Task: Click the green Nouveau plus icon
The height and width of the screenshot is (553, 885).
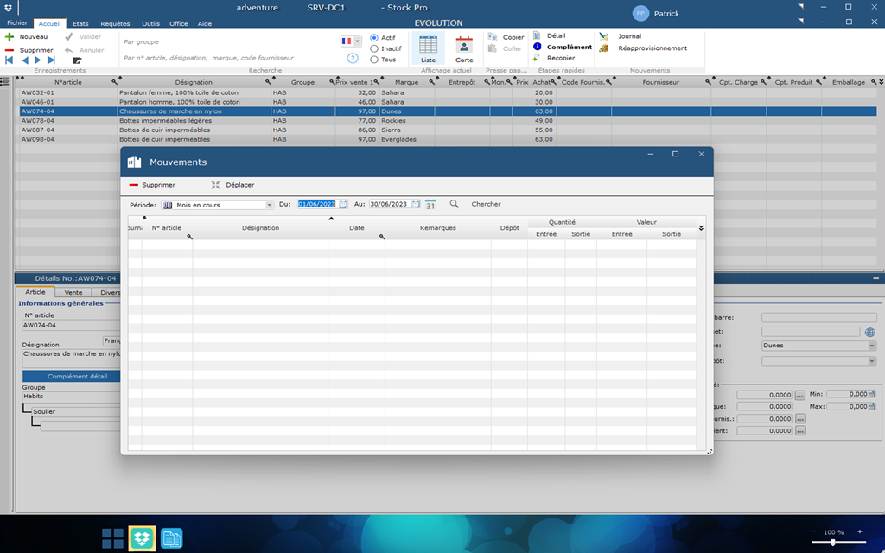Action: click(9, 36)
